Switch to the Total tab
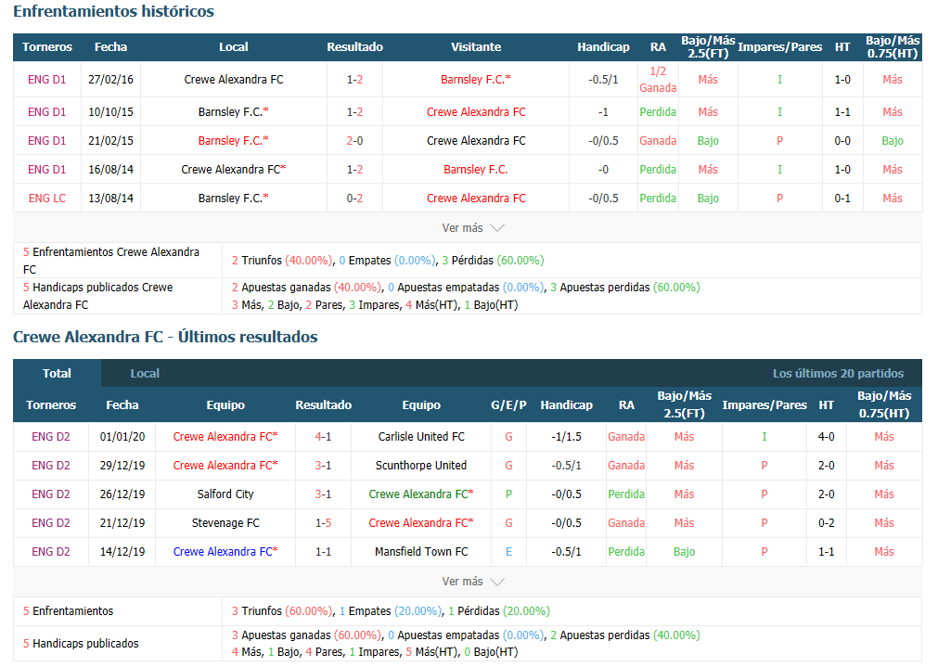This screenshot has width=938, height=667. click(57, 373)
